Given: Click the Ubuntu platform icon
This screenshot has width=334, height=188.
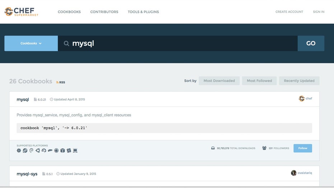Looking at the screenshot, I should (38, 151).
